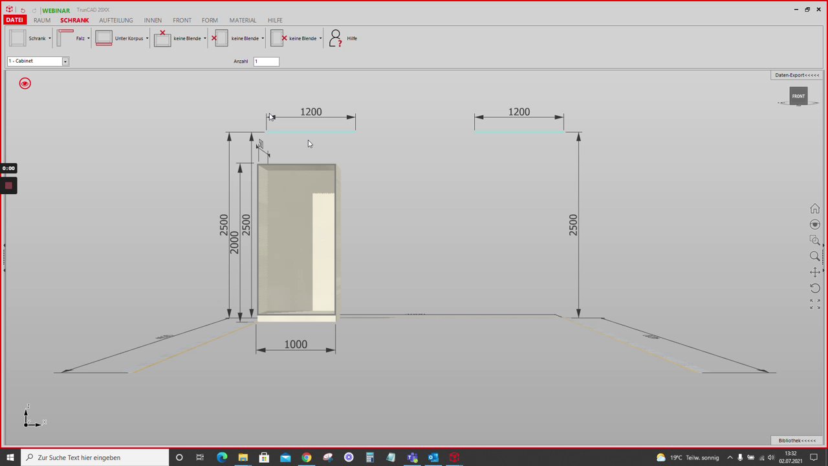
Task: Click the Schrank cabinet icon
Action: [x=17, y=38]
